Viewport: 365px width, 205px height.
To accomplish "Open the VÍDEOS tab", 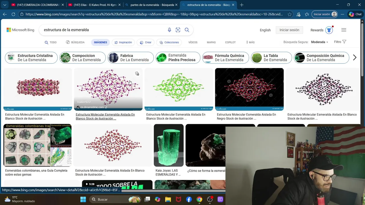I will [x=193, y=42].
